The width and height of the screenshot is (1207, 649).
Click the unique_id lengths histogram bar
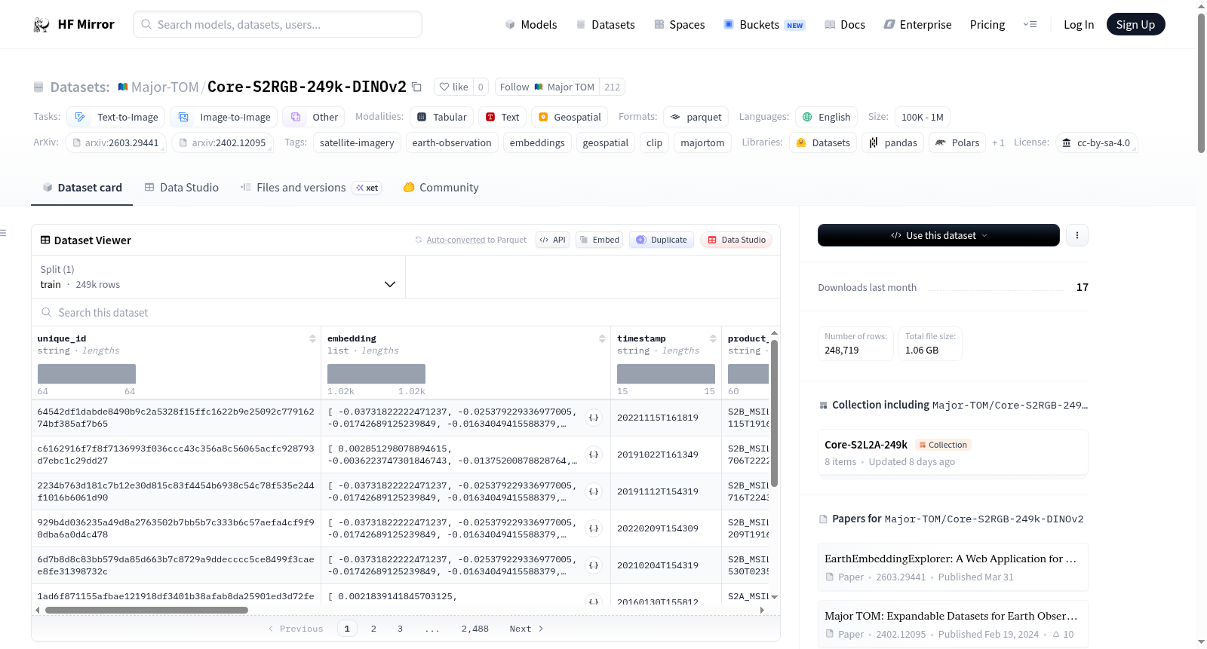pyautogui.click(x=87, y=374)
